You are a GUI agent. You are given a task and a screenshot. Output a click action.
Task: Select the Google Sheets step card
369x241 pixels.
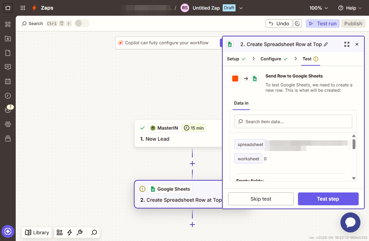178,194
